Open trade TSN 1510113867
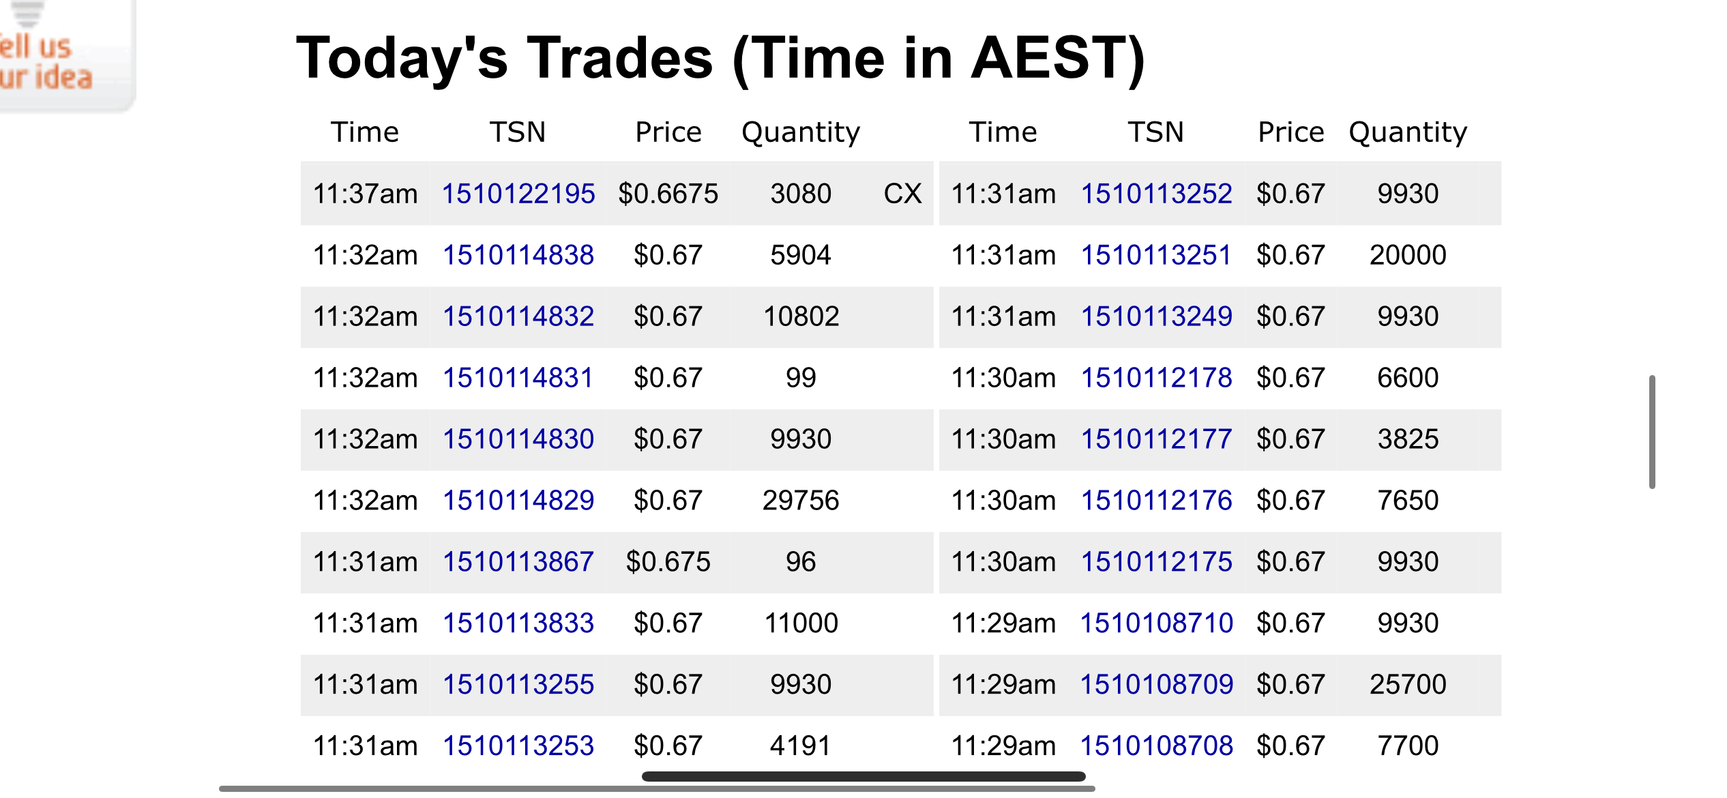This screenshot has width=1727, height=798. pos(518,562)
